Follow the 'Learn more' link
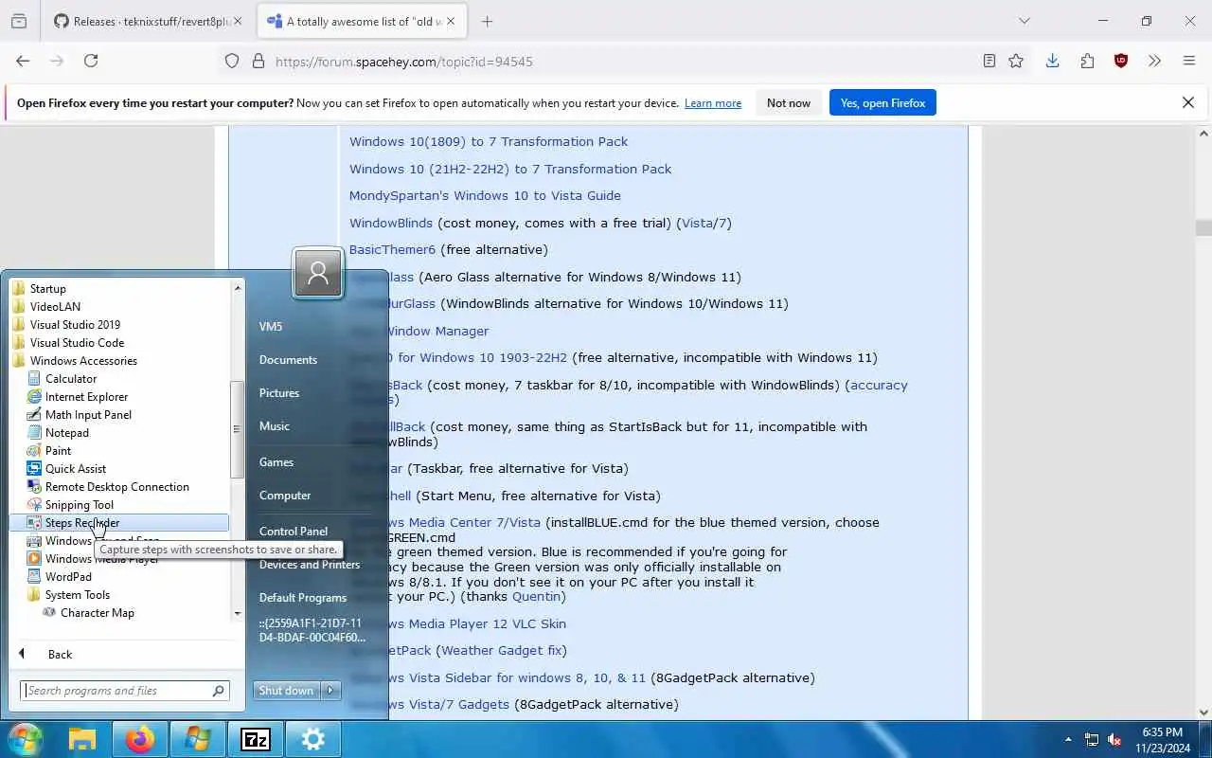1212x758 pixels. pyautogui.click(x=713, y=103)
